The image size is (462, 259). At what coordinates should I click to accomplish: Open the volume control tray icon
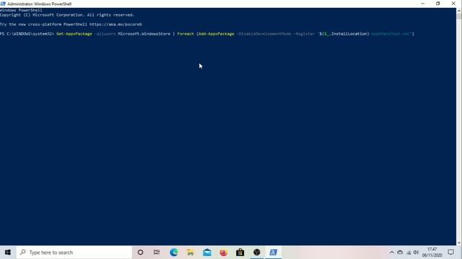(416, 253)
